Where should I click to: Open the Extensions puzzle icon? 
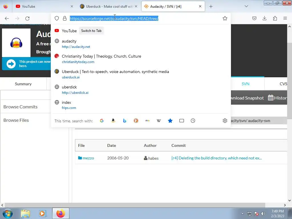click(275, 18)
